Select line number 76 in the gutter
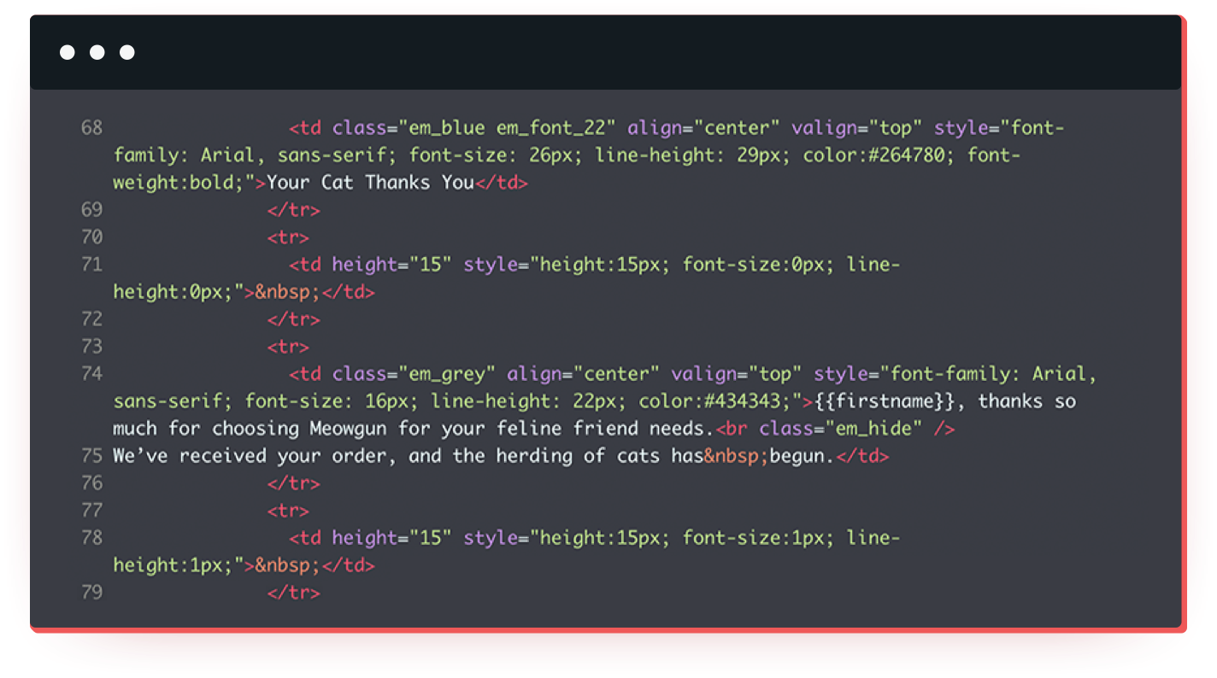The height and width of the screenshot is (678, 1217). tap(91, 483)
